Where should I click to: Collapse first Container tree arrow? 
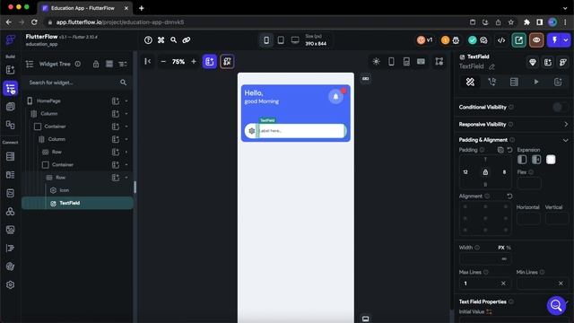126,127
